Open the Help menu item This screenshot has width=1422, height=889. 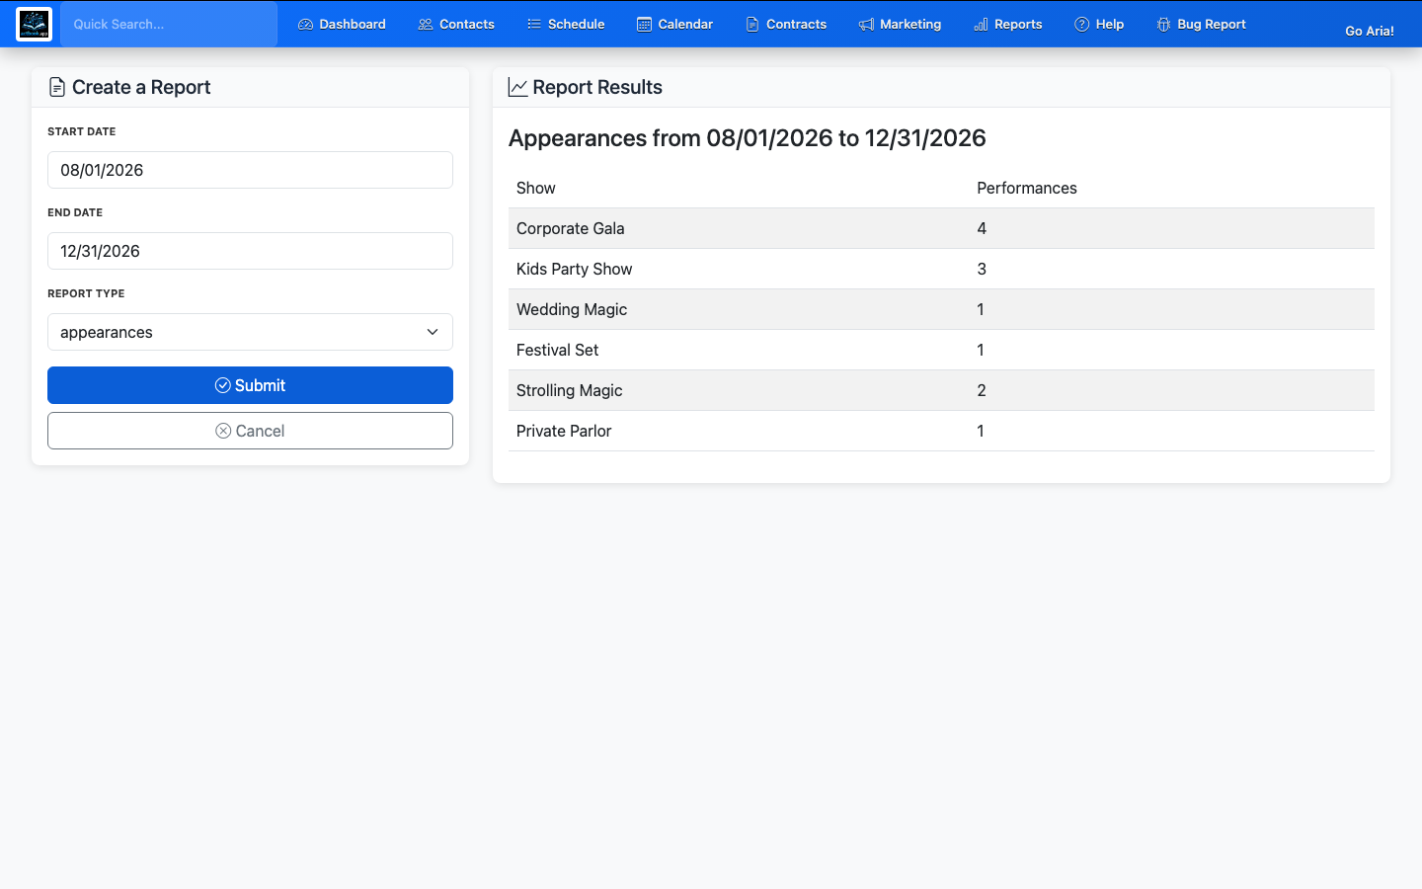pyautogui.click(x=1099, y=24)
